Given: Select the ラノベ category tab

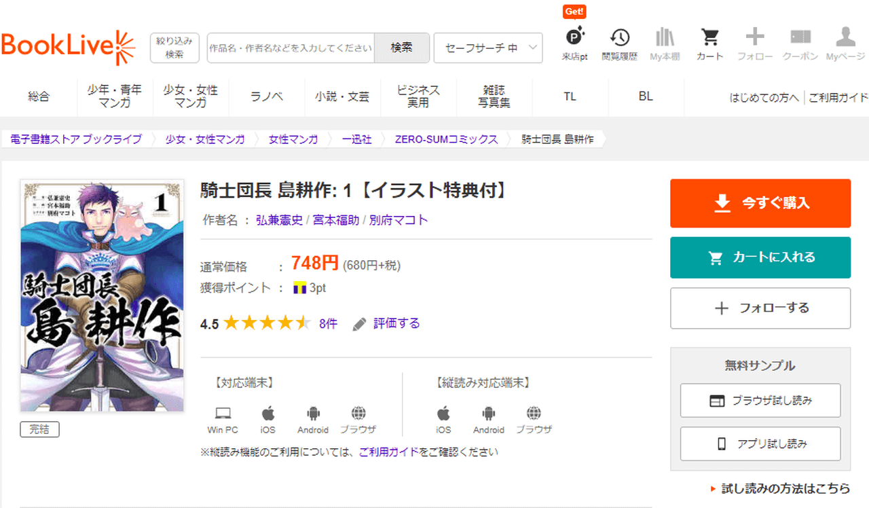Looking at the screenshot, I should click(267, 96).
